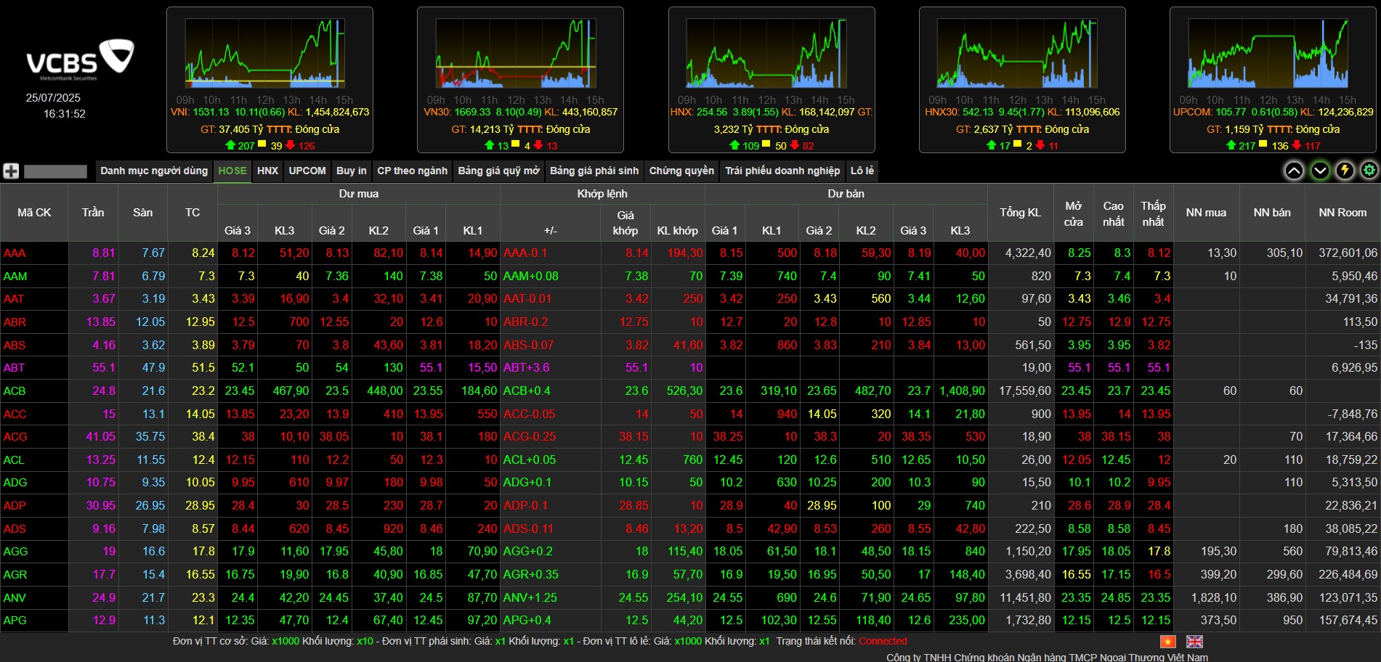Select stock code APG

15,621
